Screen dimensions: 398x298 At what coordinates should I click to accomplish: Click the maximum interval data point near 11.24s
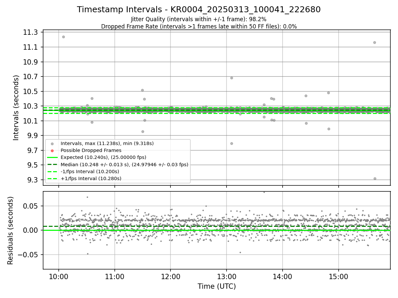pyautogui.click(x=63, y=37)
